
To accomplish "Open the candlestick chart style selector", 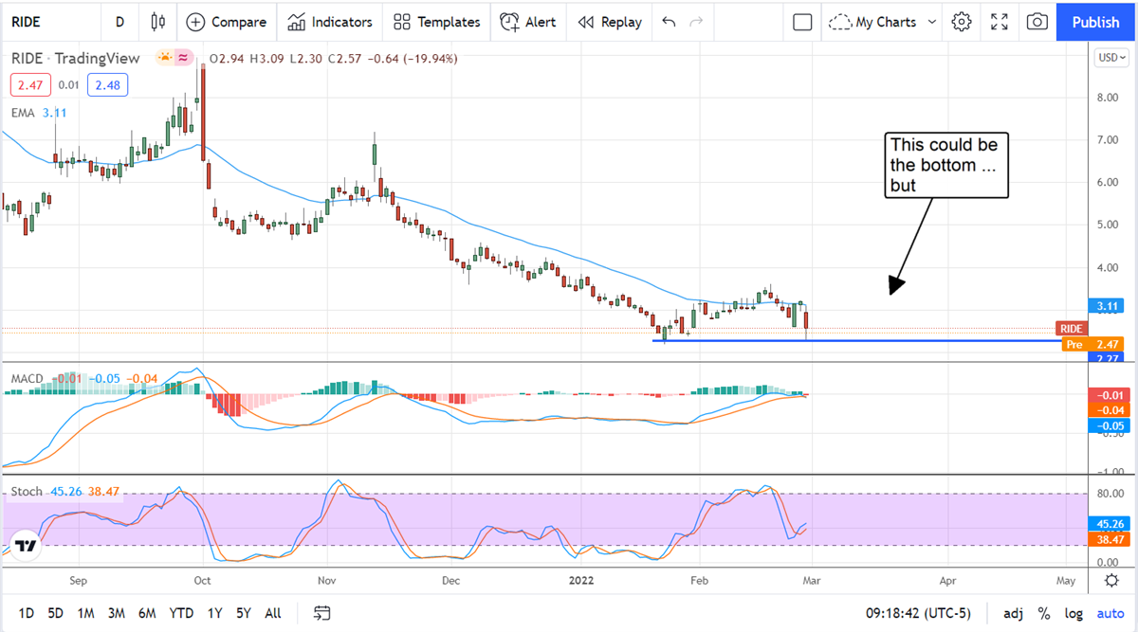I will (157, 22).
